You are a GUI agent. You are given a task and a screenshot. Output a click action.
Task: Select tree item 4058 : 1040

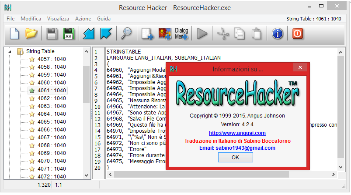coord(52,67)
